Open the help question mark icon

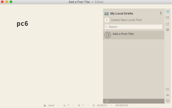[167, 101]
